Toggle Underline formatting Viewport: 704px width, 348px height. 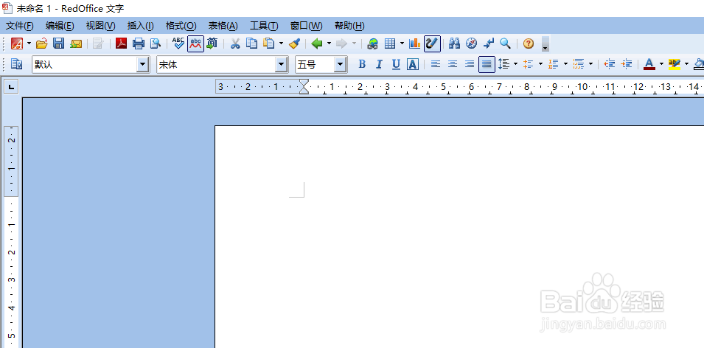click(x=396, y=64)
